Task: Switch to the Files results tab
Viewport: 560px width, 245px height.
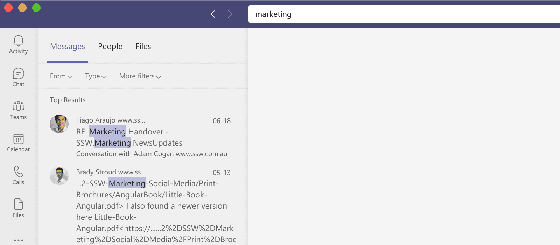Action: 143,47
